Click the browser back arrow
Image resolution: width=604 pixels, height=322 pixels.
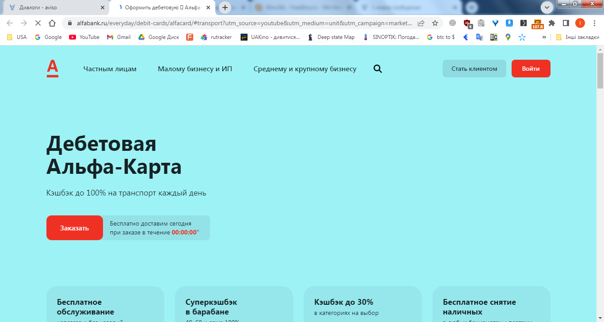(10, 23)
